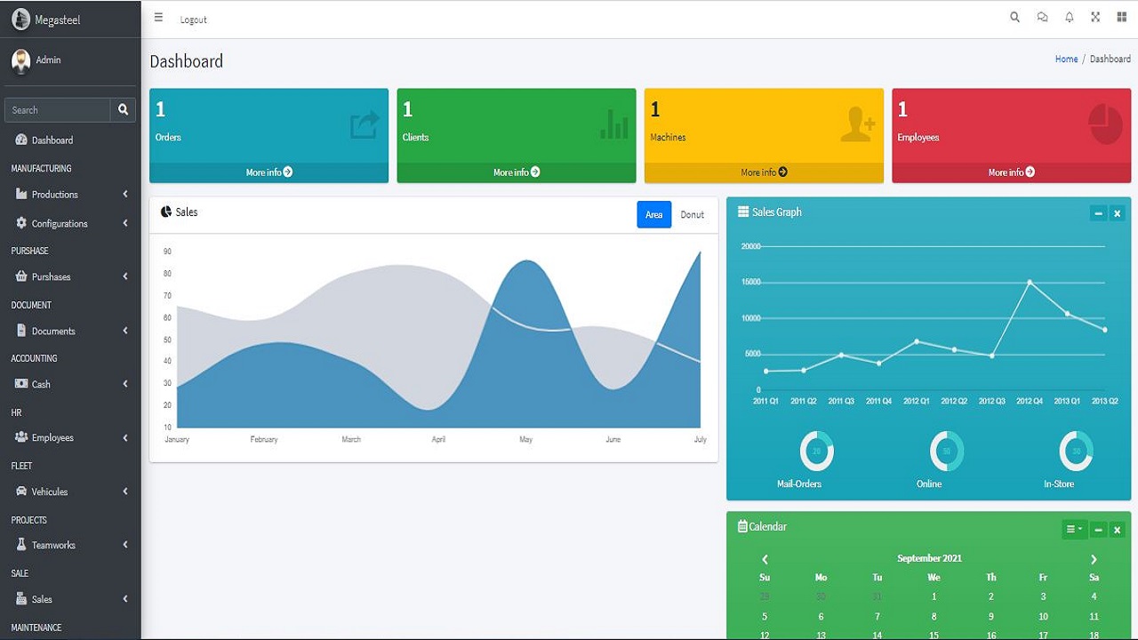This screenshot has height=640, width=1138.
Task: Click the sidebar search submit button
Action: (x=123, y=110)
